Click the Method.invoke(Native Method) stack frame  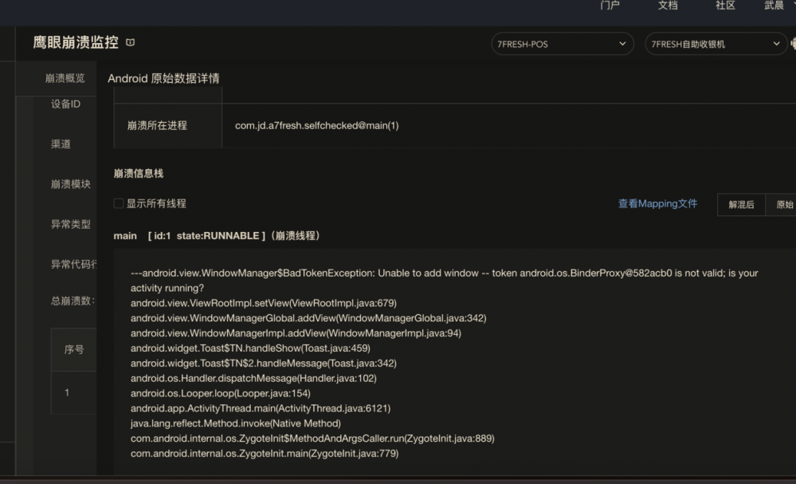click(x=236, y=423)
